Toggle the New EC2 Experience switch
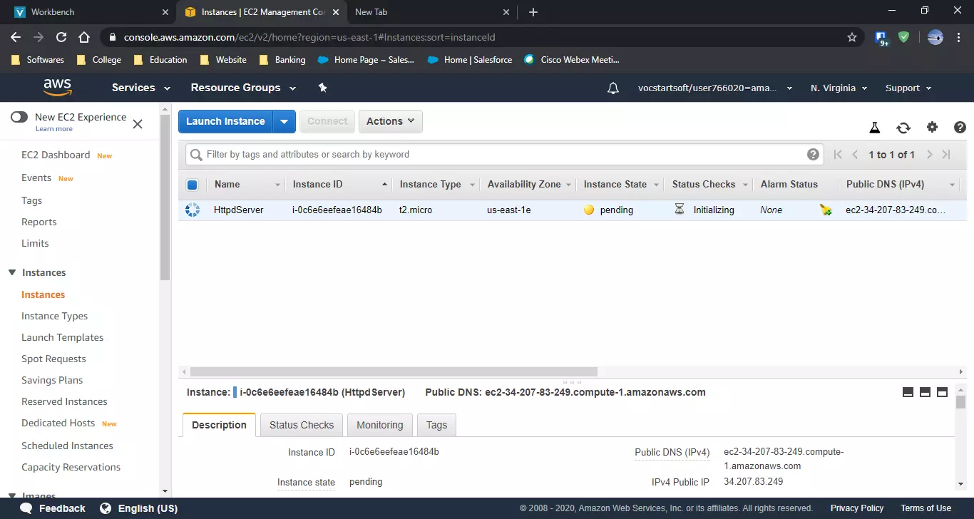This screenshot has width=974, height=519. tap(19, 117)
